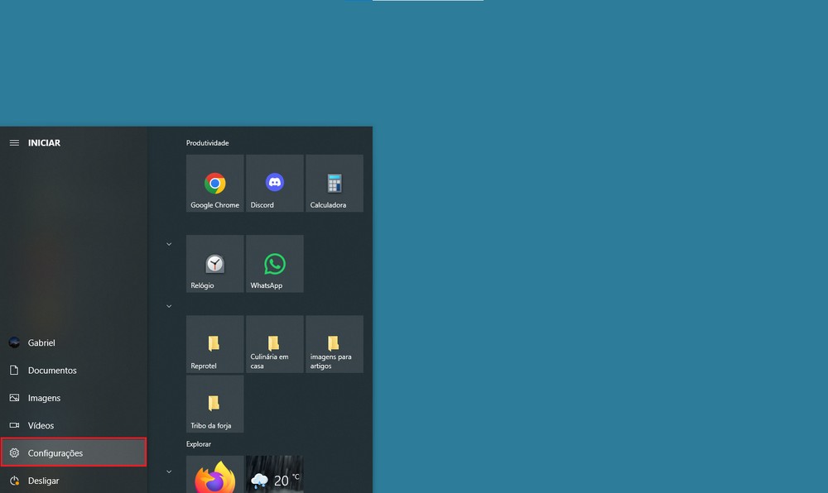
Task: Open the Tribo da forja folder
Action: (x=214, y=404)
